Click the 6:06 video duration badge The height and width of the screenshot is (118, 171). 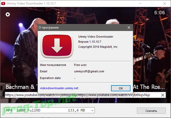[160, 13]
